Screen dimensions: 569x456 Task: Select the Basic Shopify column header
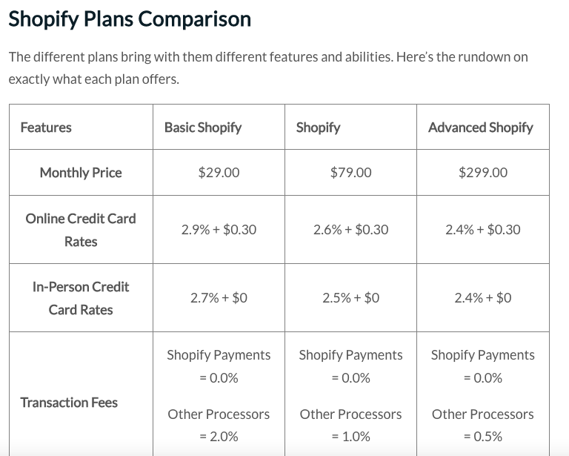(x=203, y=128)
